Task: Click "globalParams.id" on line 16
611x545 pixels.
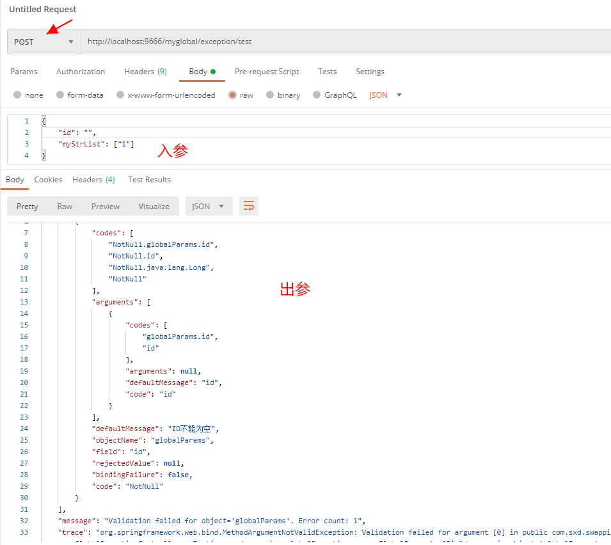Action: click(x=178, y=336)
